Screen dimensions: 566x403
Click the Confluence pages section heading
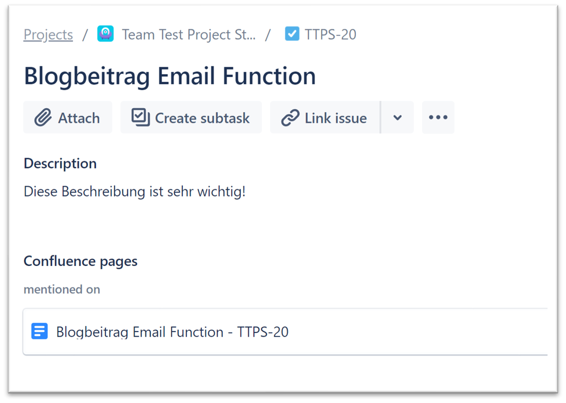pyautogui.click(x=80, y=261)
